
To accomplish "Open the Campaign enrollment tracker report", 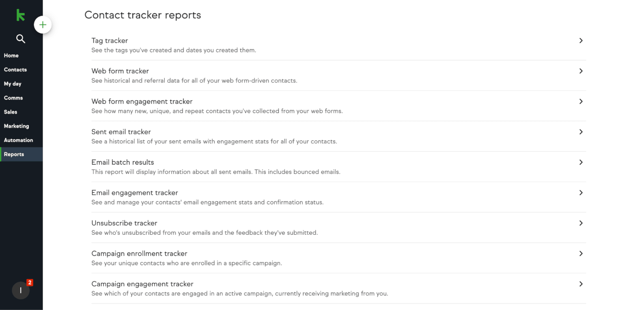I will click(139, 253).
